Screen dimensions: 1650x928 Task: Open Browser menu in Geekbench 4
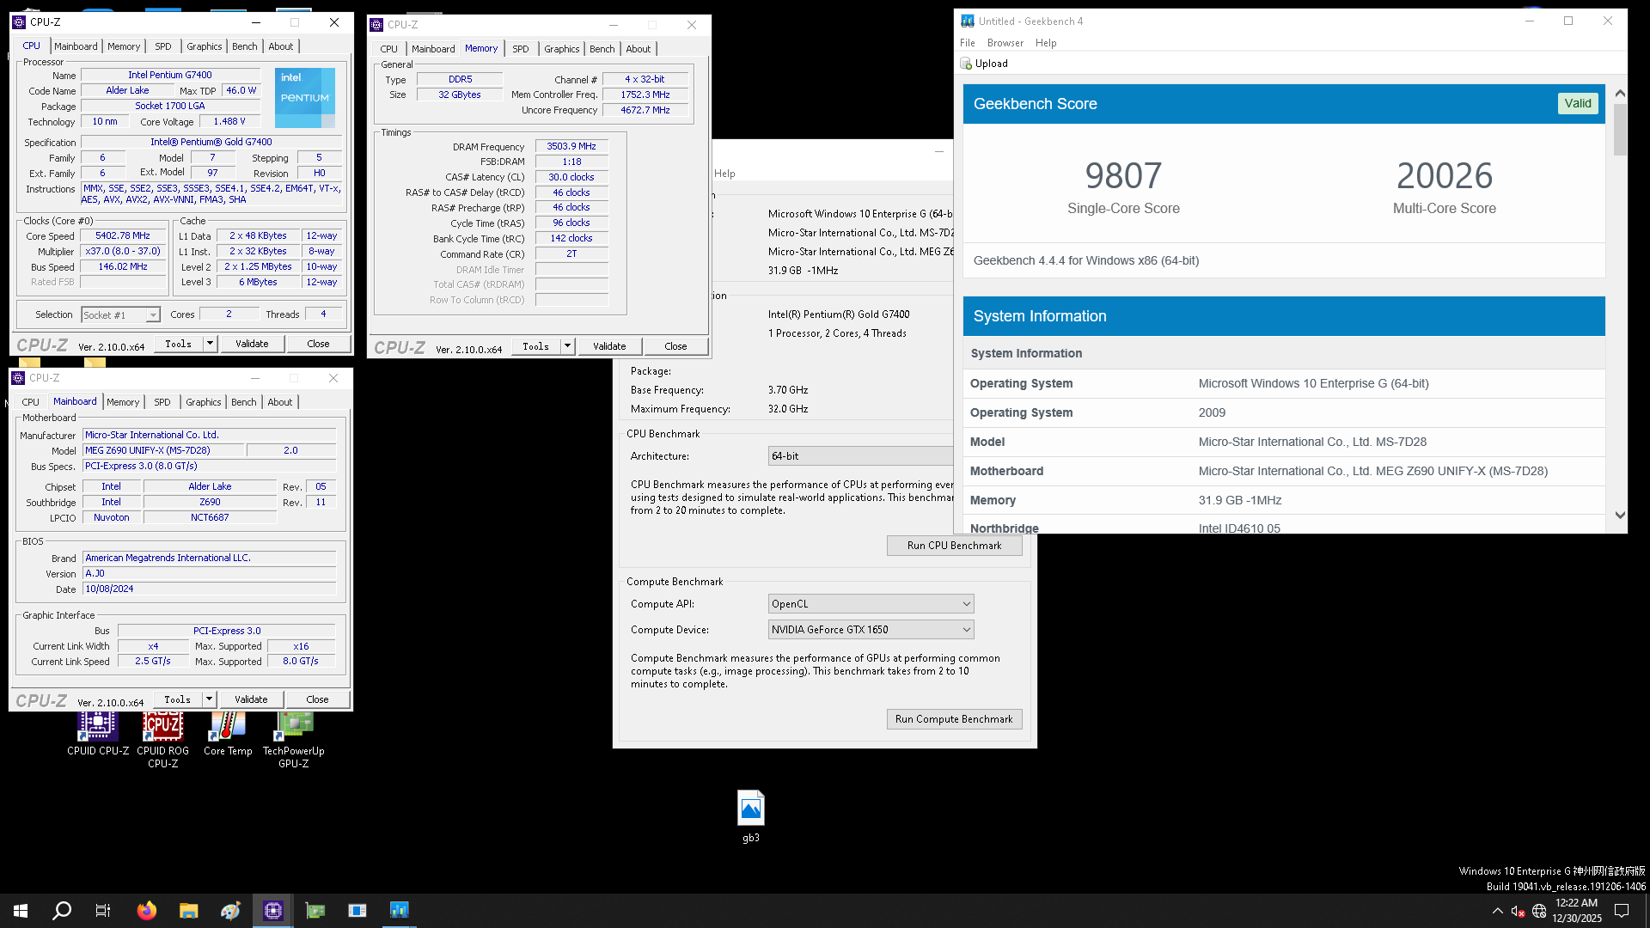tap(1005, 43)
